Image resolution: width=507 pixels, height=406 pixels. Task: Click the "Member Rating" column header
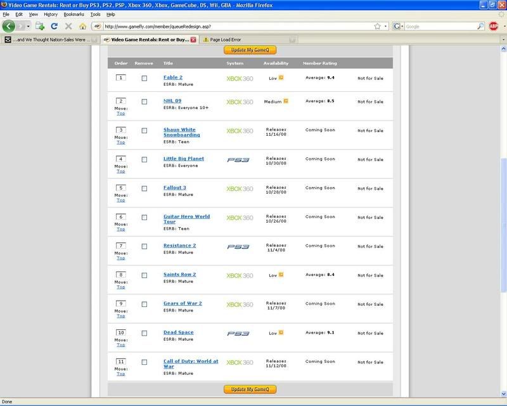pos(320,63)
